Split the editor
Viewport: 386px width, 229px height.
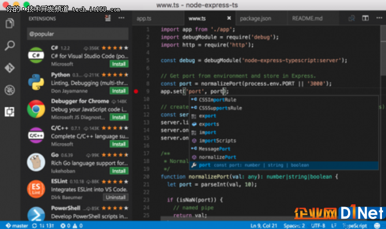365,18
